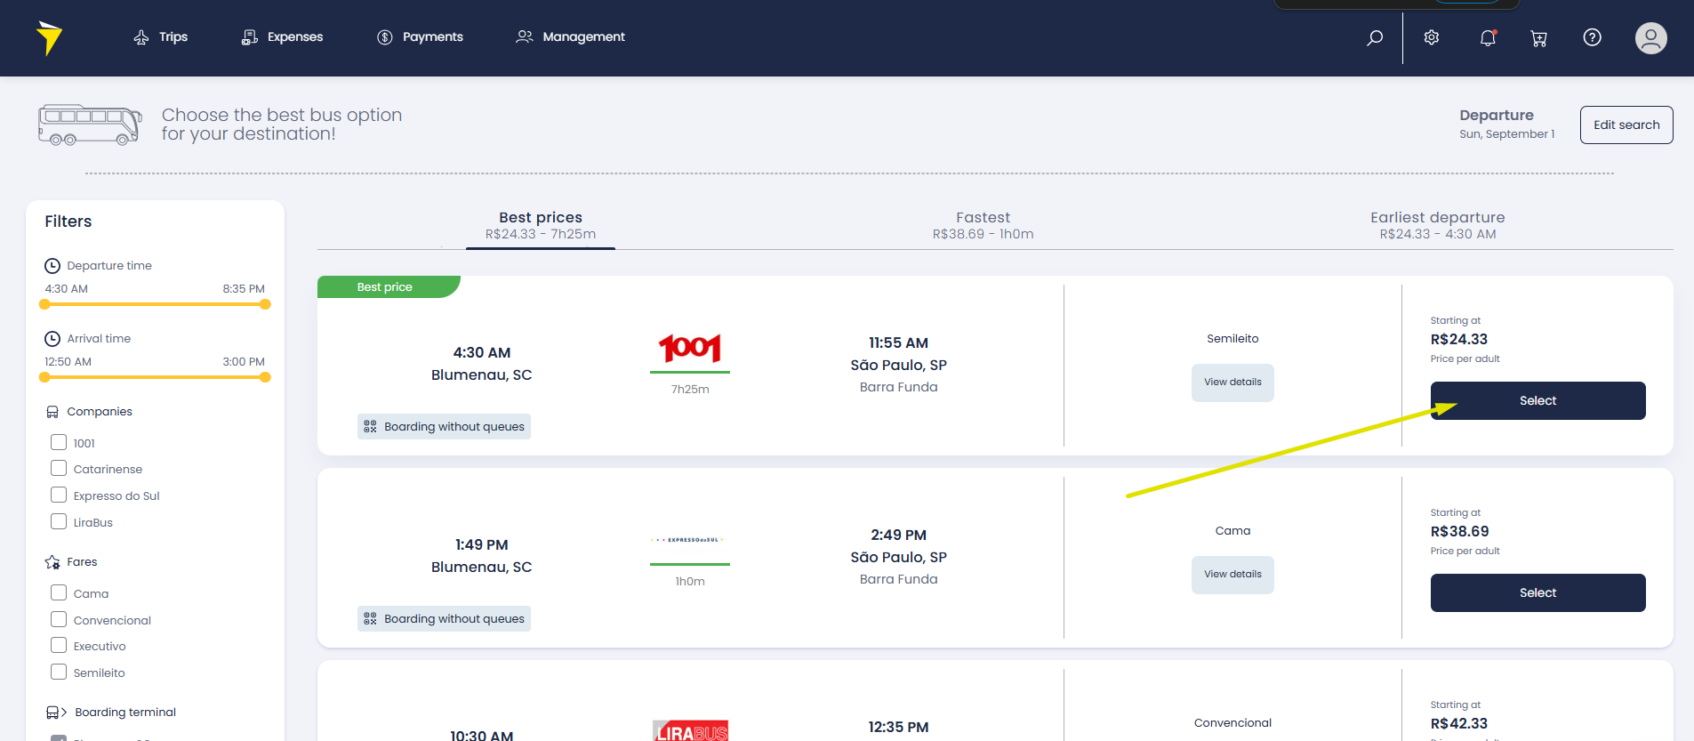Click the dollar icon beside Payments
The height and width of the screenshot is (741, 1694).
[x=385, y=37]
